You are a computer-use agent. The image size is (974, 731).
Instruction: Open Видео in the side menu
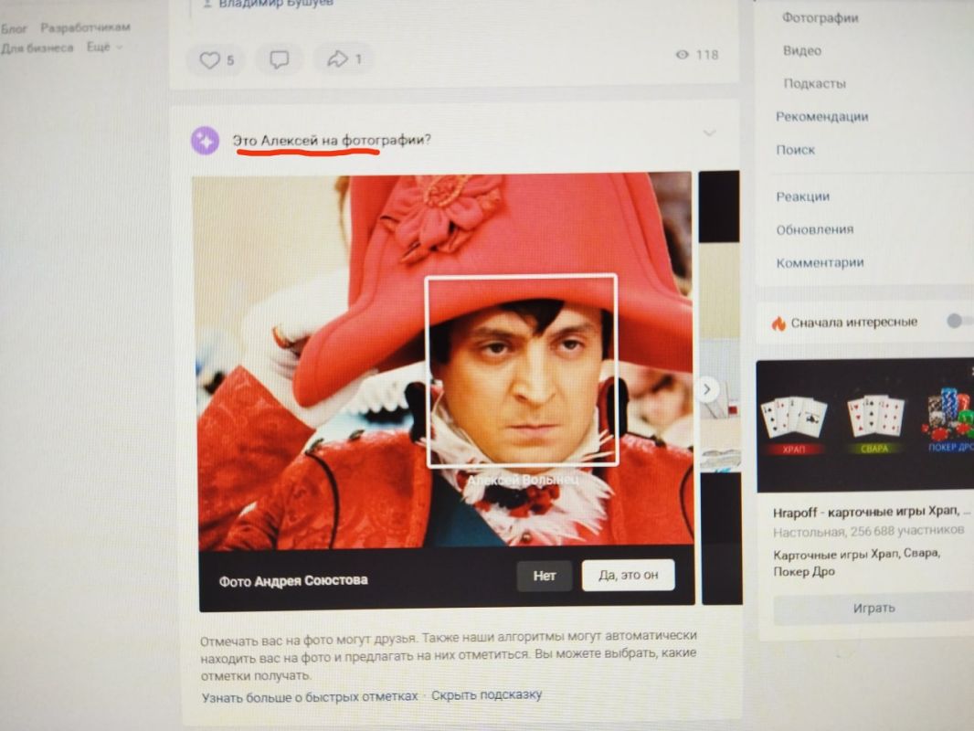[802, 51]
